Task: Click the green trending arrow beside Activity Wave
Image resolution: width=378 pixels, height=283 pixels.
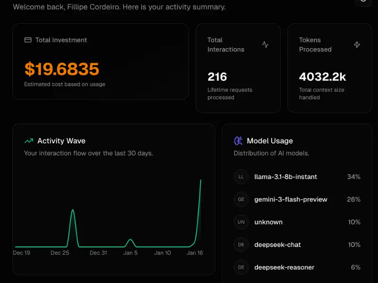Action: click(29, 141)
